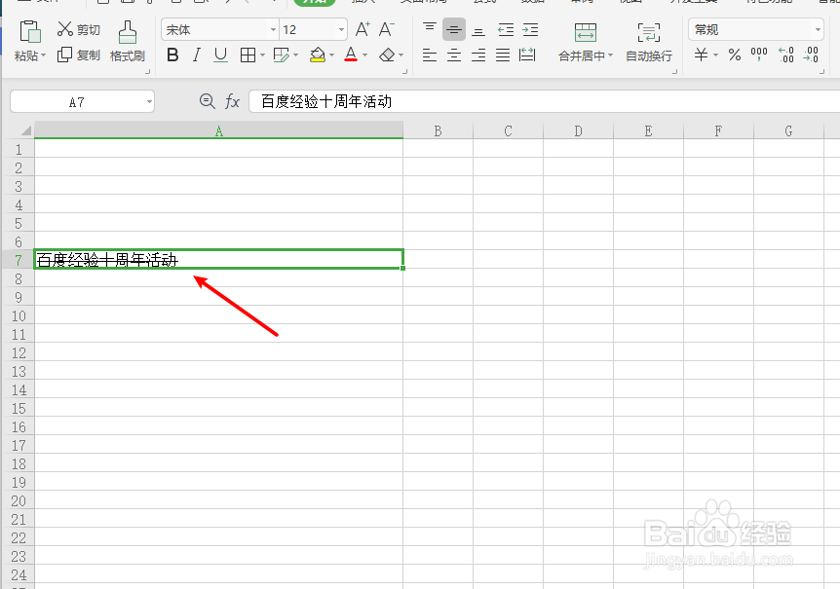Click the Cut (剪切) scissors button

(78, 29)
